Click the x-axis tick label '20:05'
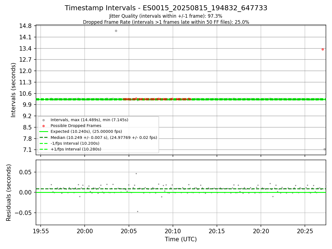 [129, 231]
